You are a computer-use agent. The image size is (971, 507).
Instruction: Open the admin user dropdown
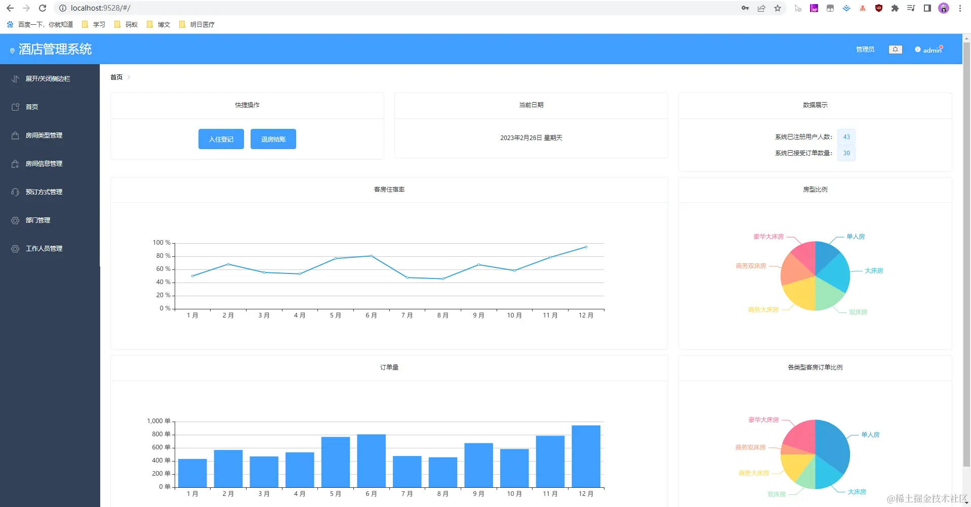point(932,50)
